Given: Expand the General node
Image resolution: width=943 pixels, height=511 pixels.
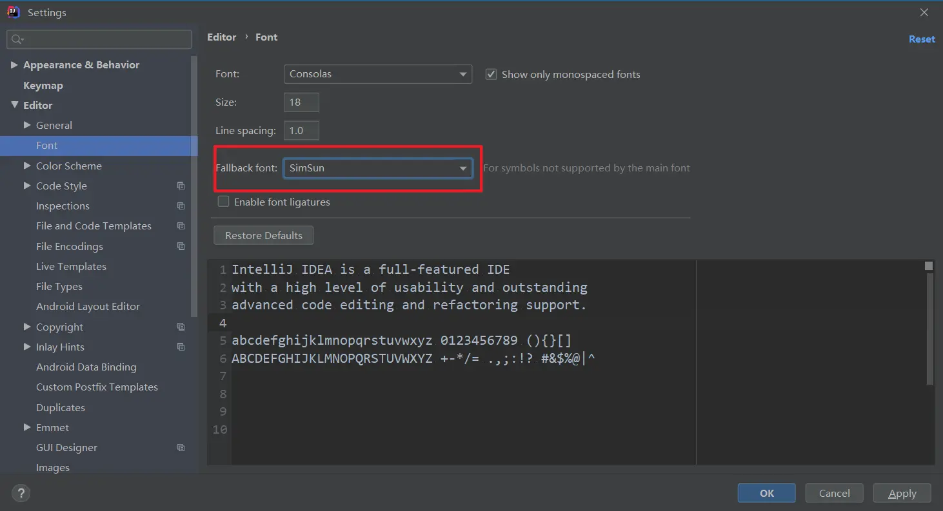Looking at the screenshot, I should point(27,125).
